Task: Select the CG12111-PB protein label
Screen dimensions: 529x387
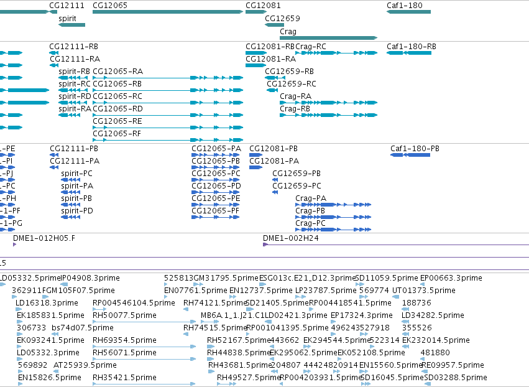Action: 74,149
